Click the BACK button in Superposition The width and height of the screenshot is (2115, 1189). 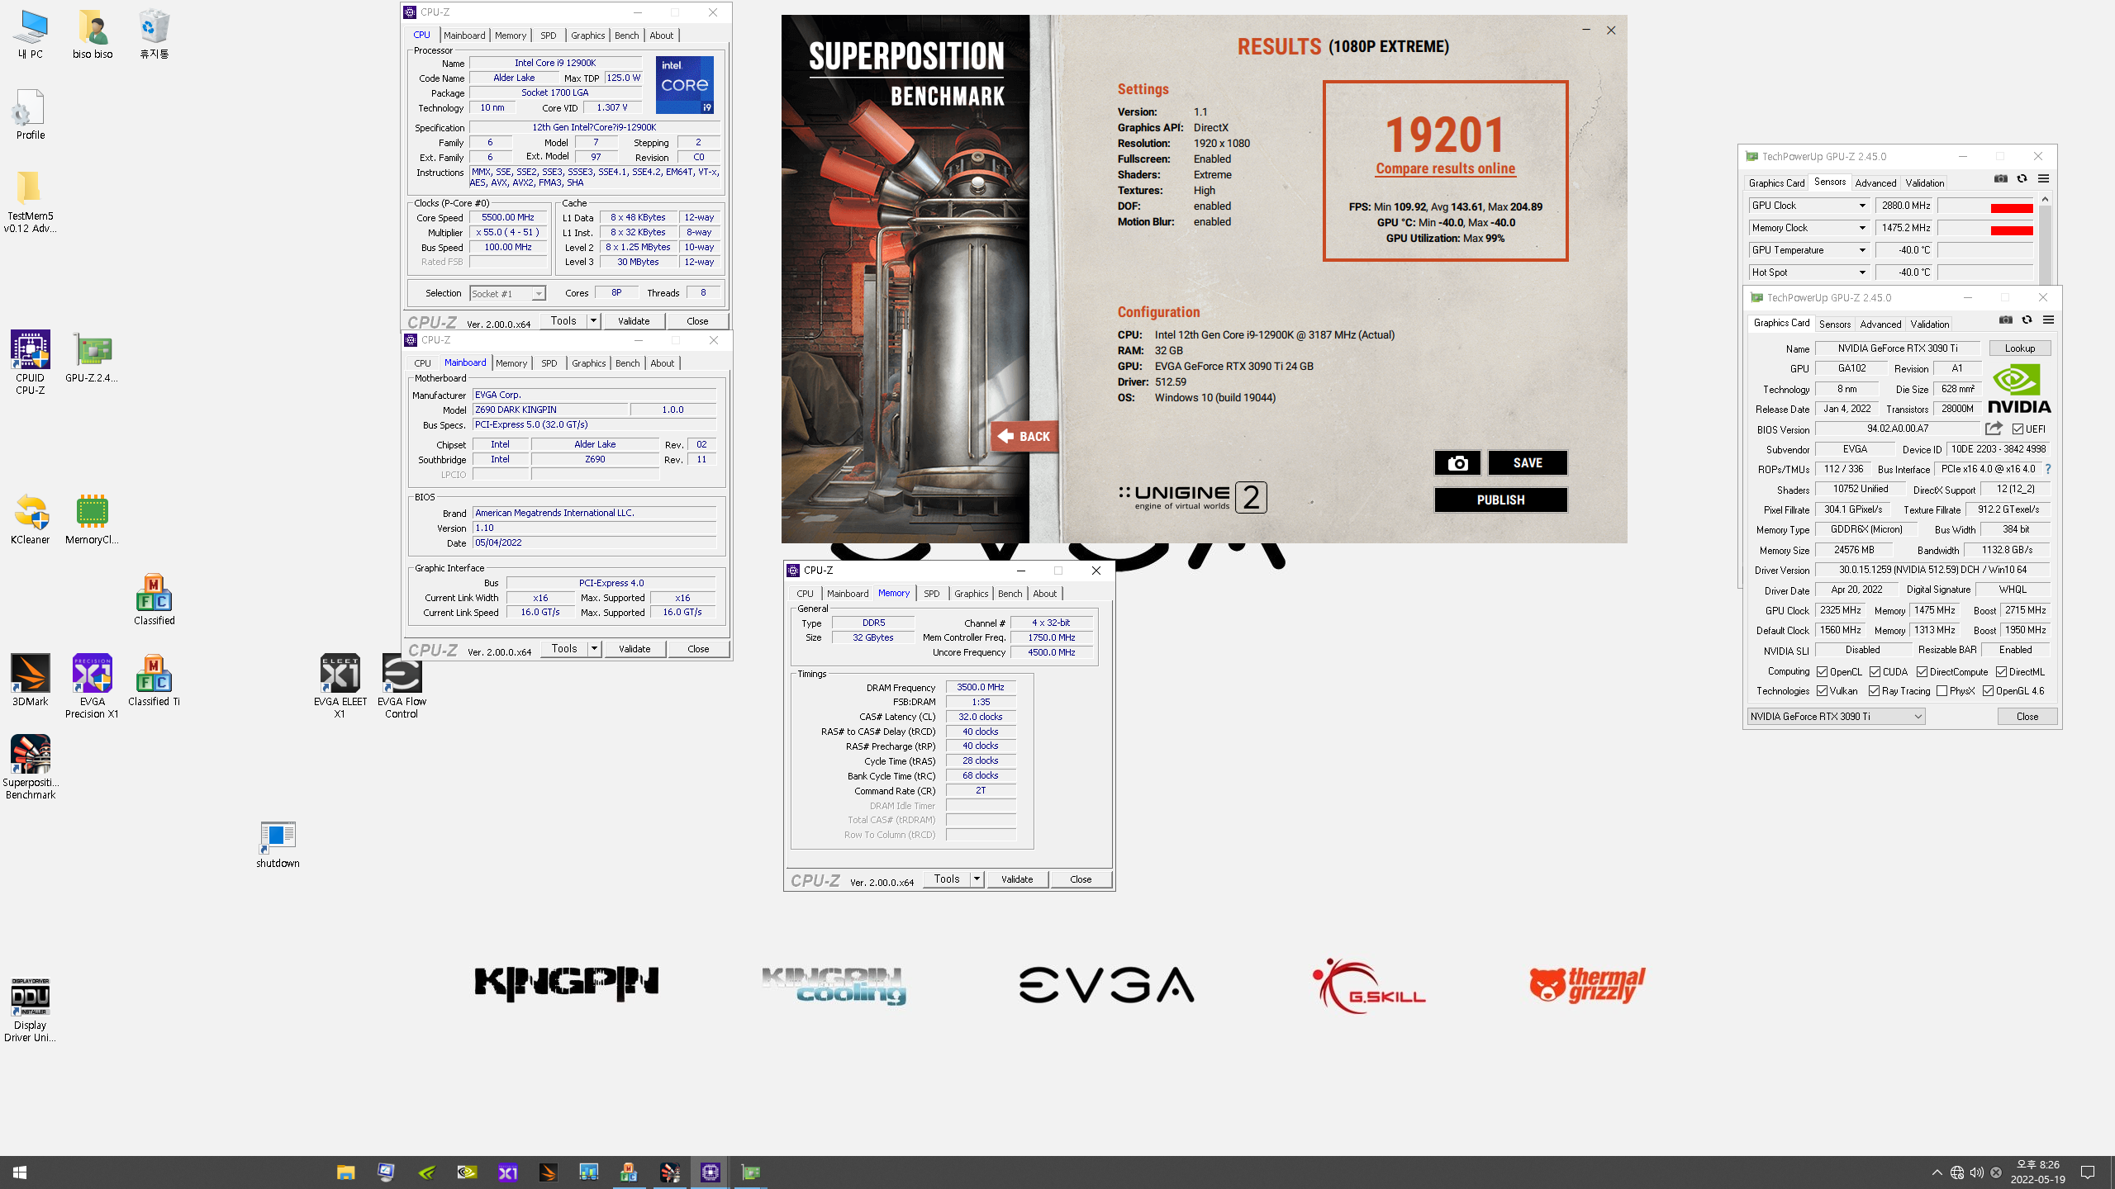[1024, 437]
